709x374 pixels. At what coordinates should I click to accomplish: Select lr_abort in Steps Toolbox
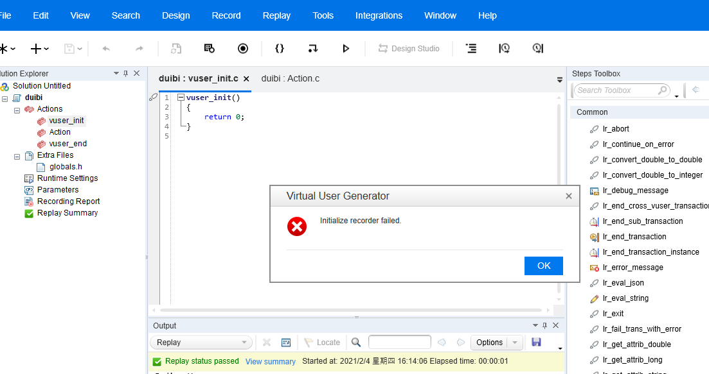616,128
